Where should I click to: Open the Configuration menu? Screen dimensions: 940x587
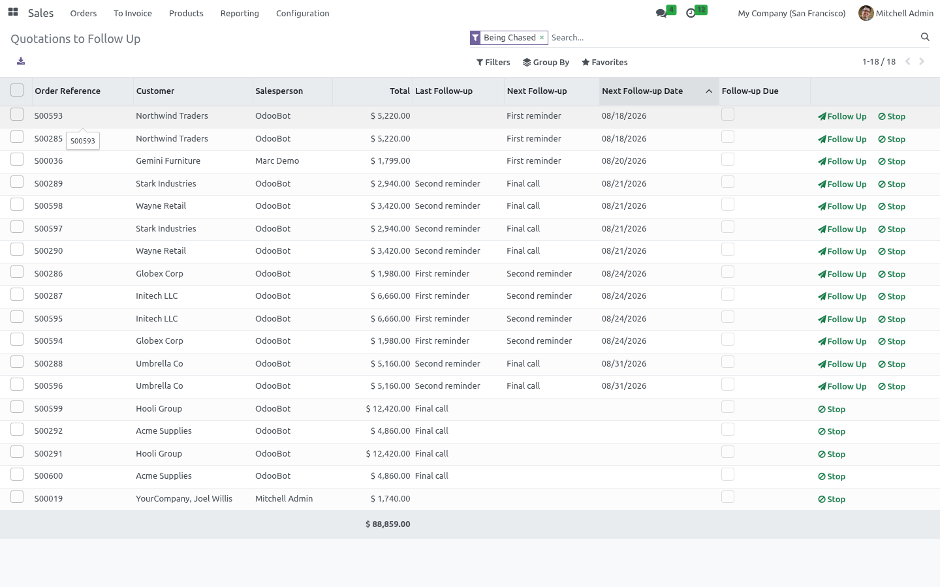click(302, 13)
